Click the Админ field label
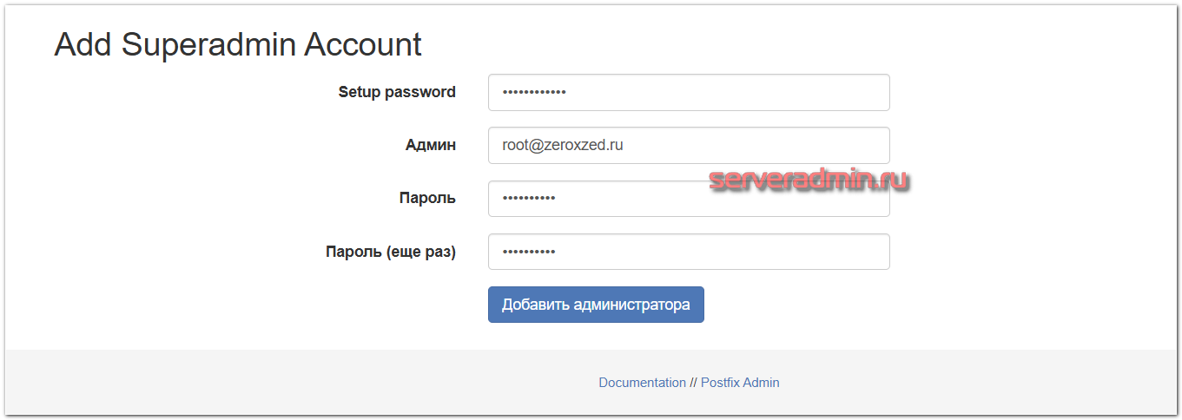 [430, 146]
